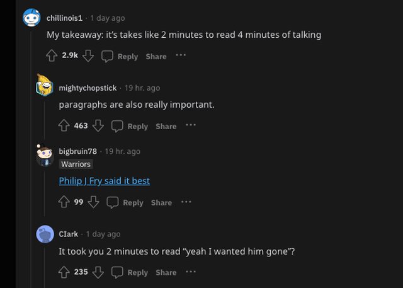Image resolution: width=403 pixels, height=288 pixels.
Task: Open more options on chillinois1's comment
Action: (181, 55)
